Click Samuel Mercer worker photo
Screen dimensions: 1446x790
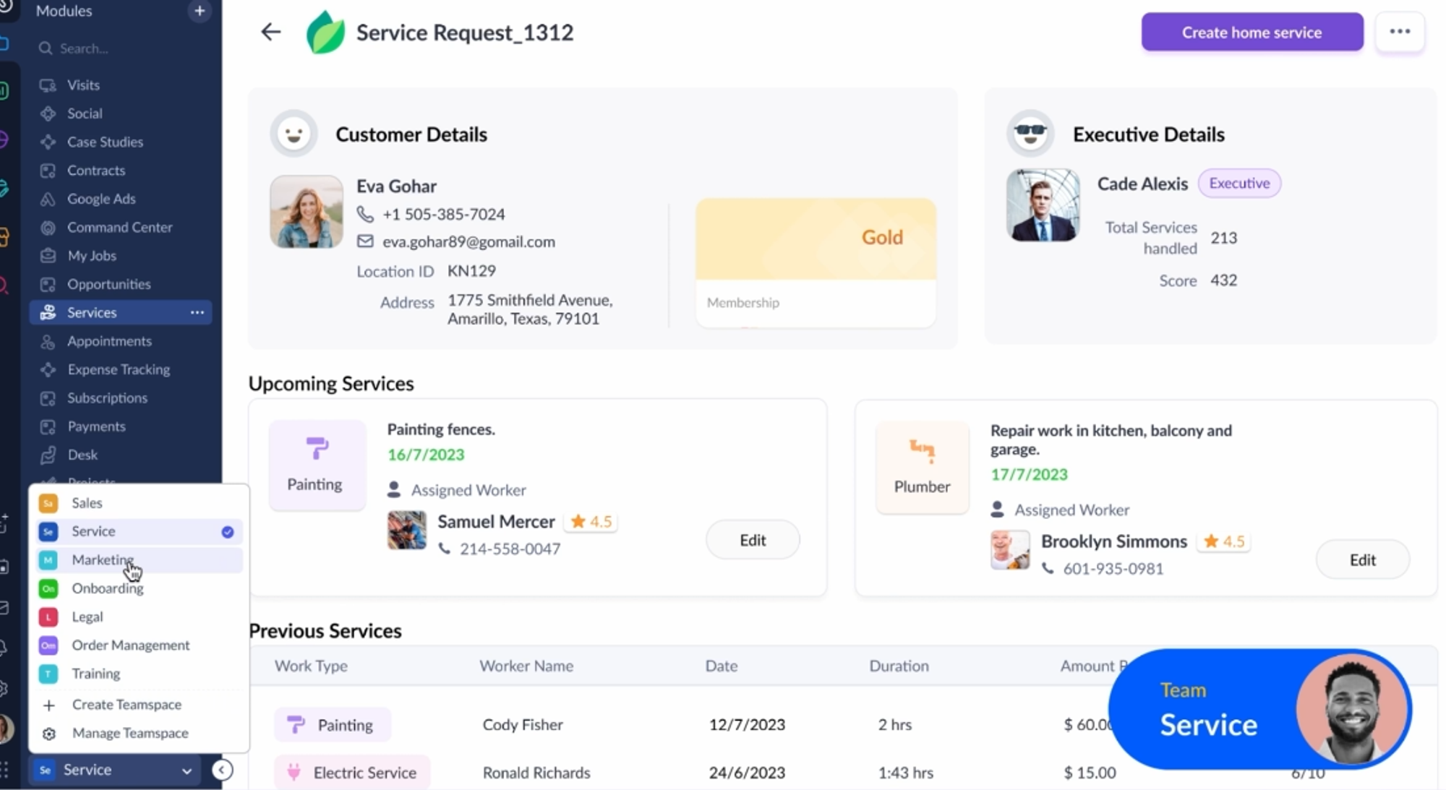[407, 531]
